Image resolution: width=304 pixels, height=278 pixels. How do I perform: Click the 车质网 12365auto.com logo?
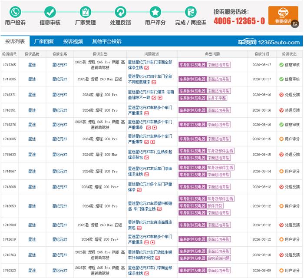(x=269, y=42)
